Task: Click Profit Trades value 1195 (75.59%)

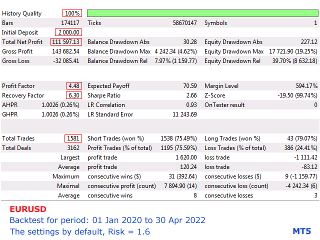Action: [178, 148]
